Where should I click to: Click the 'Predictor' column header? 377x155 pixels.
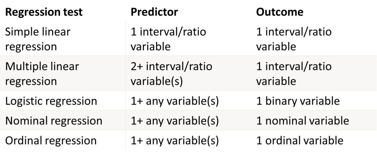click(154, 12)
